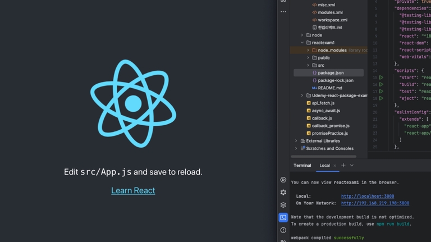Click the project tree horizontal scrollbar
Screen dimensions: 431x242
click(323, 157)
